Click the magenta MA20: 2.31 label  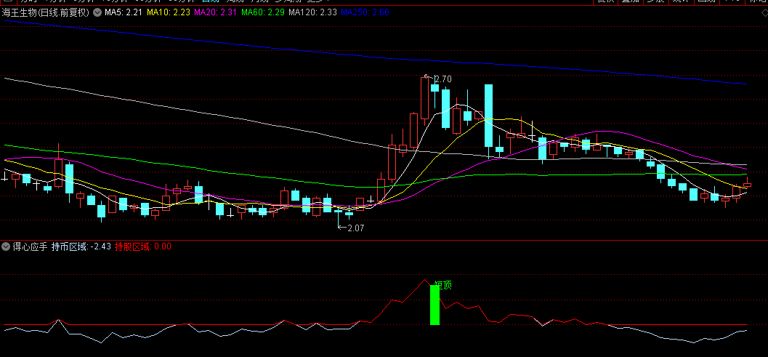click(x=216, y=13)
